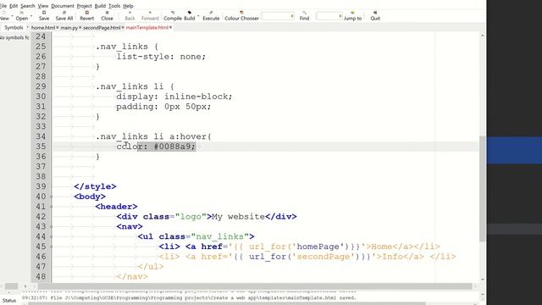Click the 'My website' logo text
Viewport: 542px width, 305px height.
[x=238, y=217]
